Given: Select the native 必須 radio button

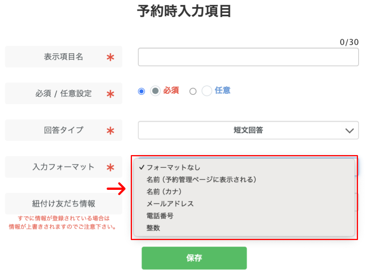Looking at the screenshot, I should click(141, 91).
